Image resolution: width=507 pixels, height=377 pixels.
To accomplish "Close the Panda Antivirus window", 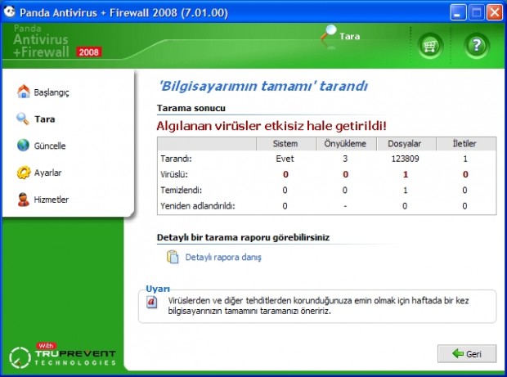I will point(495,13).
